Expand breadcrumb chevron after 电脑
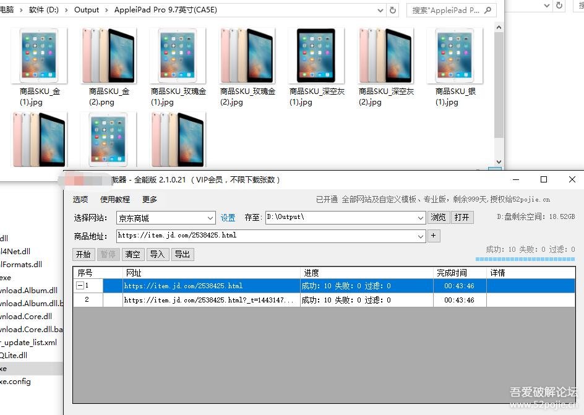Screen dimensions: 584x415 tap(21, 10)
